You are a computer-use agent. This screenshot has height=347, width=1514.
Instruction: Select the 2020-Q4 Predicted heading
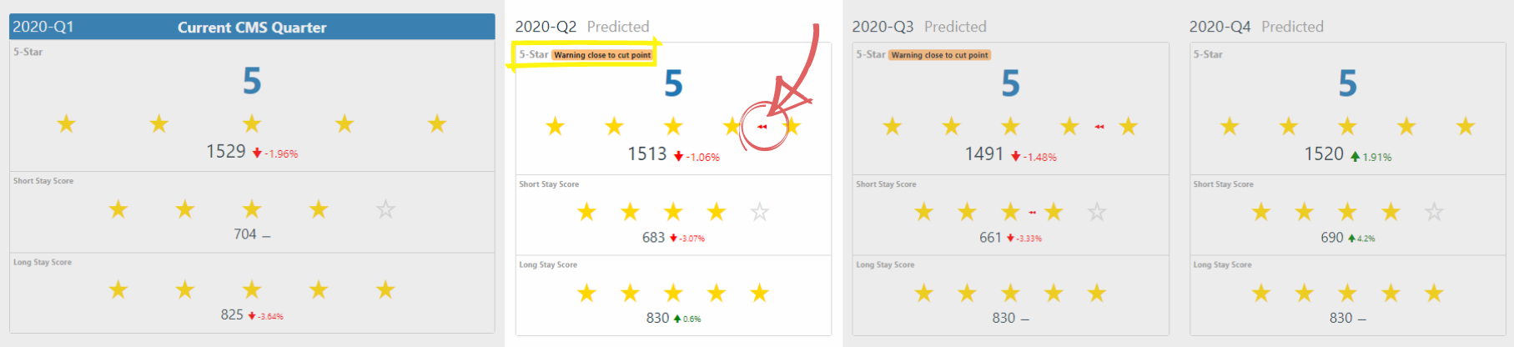1255,27
